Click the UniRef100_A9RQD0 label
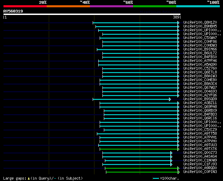Image resolution: width=223 pixels, height=181 pixels. tap(200, 168)
